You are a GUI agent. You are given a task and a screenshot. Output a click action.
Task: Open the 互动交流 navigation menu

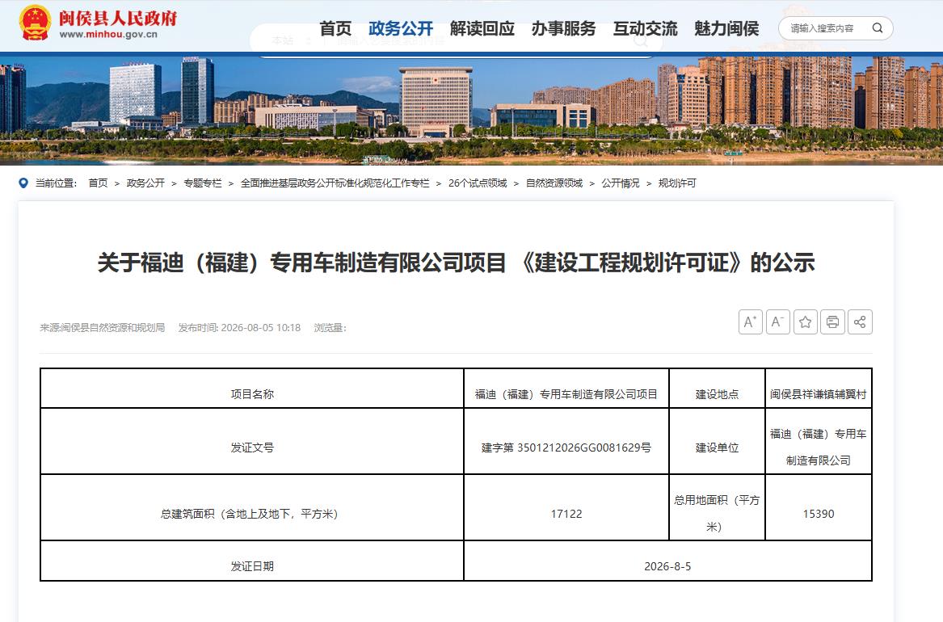pyautogui.click(x=645, y=28)
